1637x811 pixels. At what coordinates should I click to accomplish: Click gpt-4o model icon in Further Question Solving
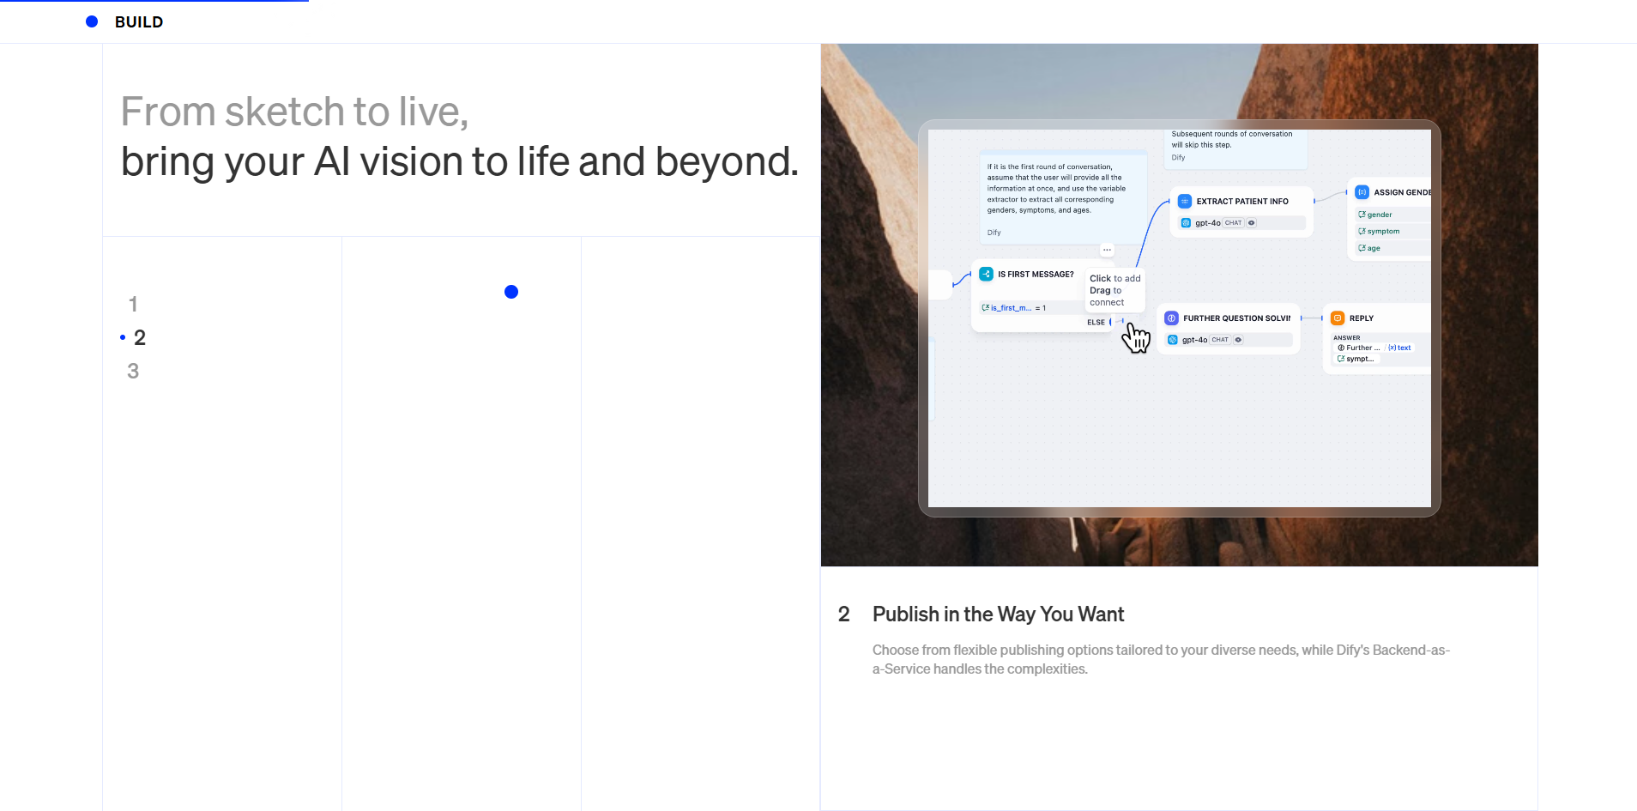pyautogui.click(x=1173, y=340)
